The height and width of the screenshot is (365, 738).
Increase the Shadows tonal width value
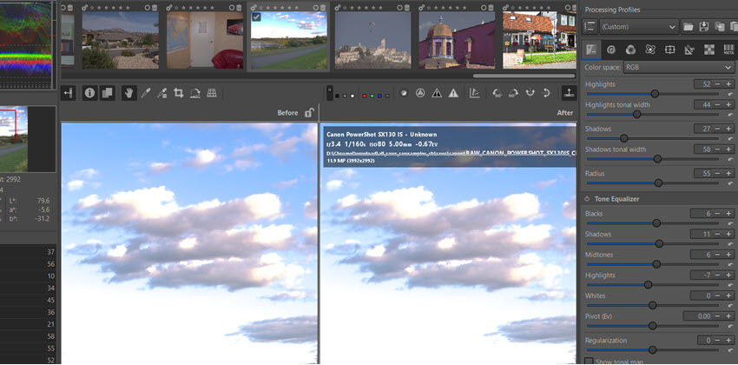729,149
